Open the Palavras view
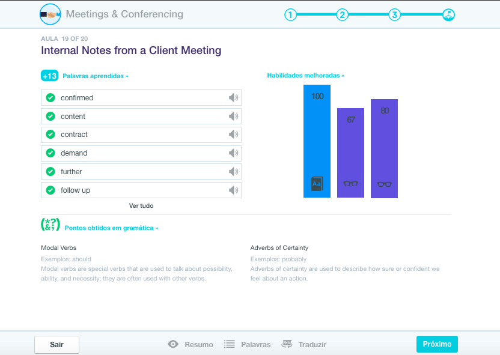This screenshot has width=500, height=355. click(x=256, y=344)
